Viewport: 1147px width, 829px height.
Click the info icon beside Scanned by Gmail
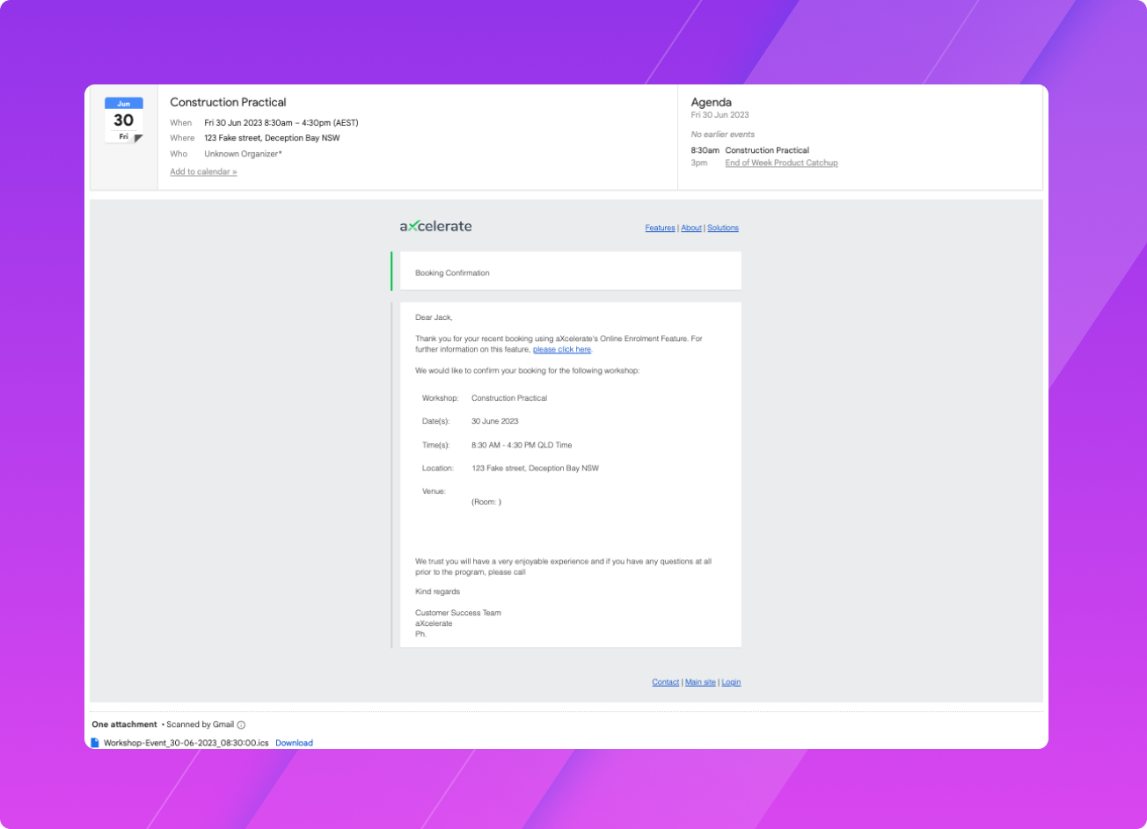(241, 725)
